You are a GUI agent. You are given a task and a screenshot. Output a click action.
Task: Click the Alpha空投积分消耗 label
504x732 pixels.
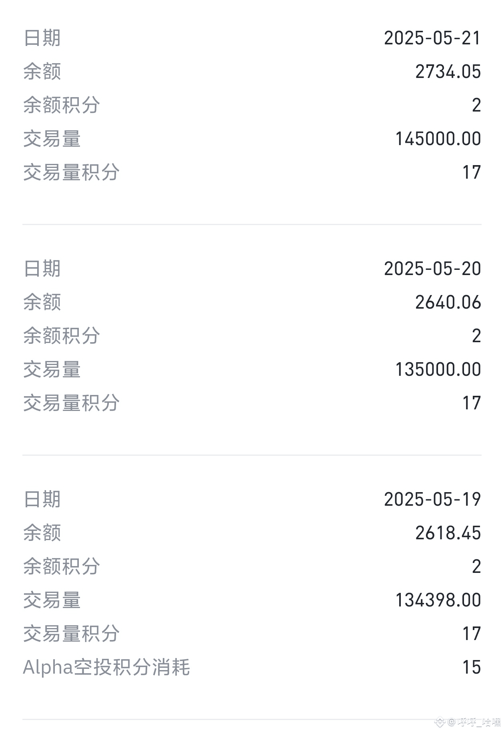[106, 667]
